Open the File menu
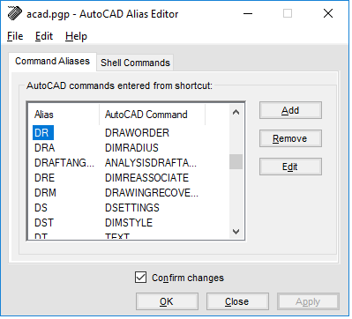Viewport: 352px width, 319px height. 15,36
